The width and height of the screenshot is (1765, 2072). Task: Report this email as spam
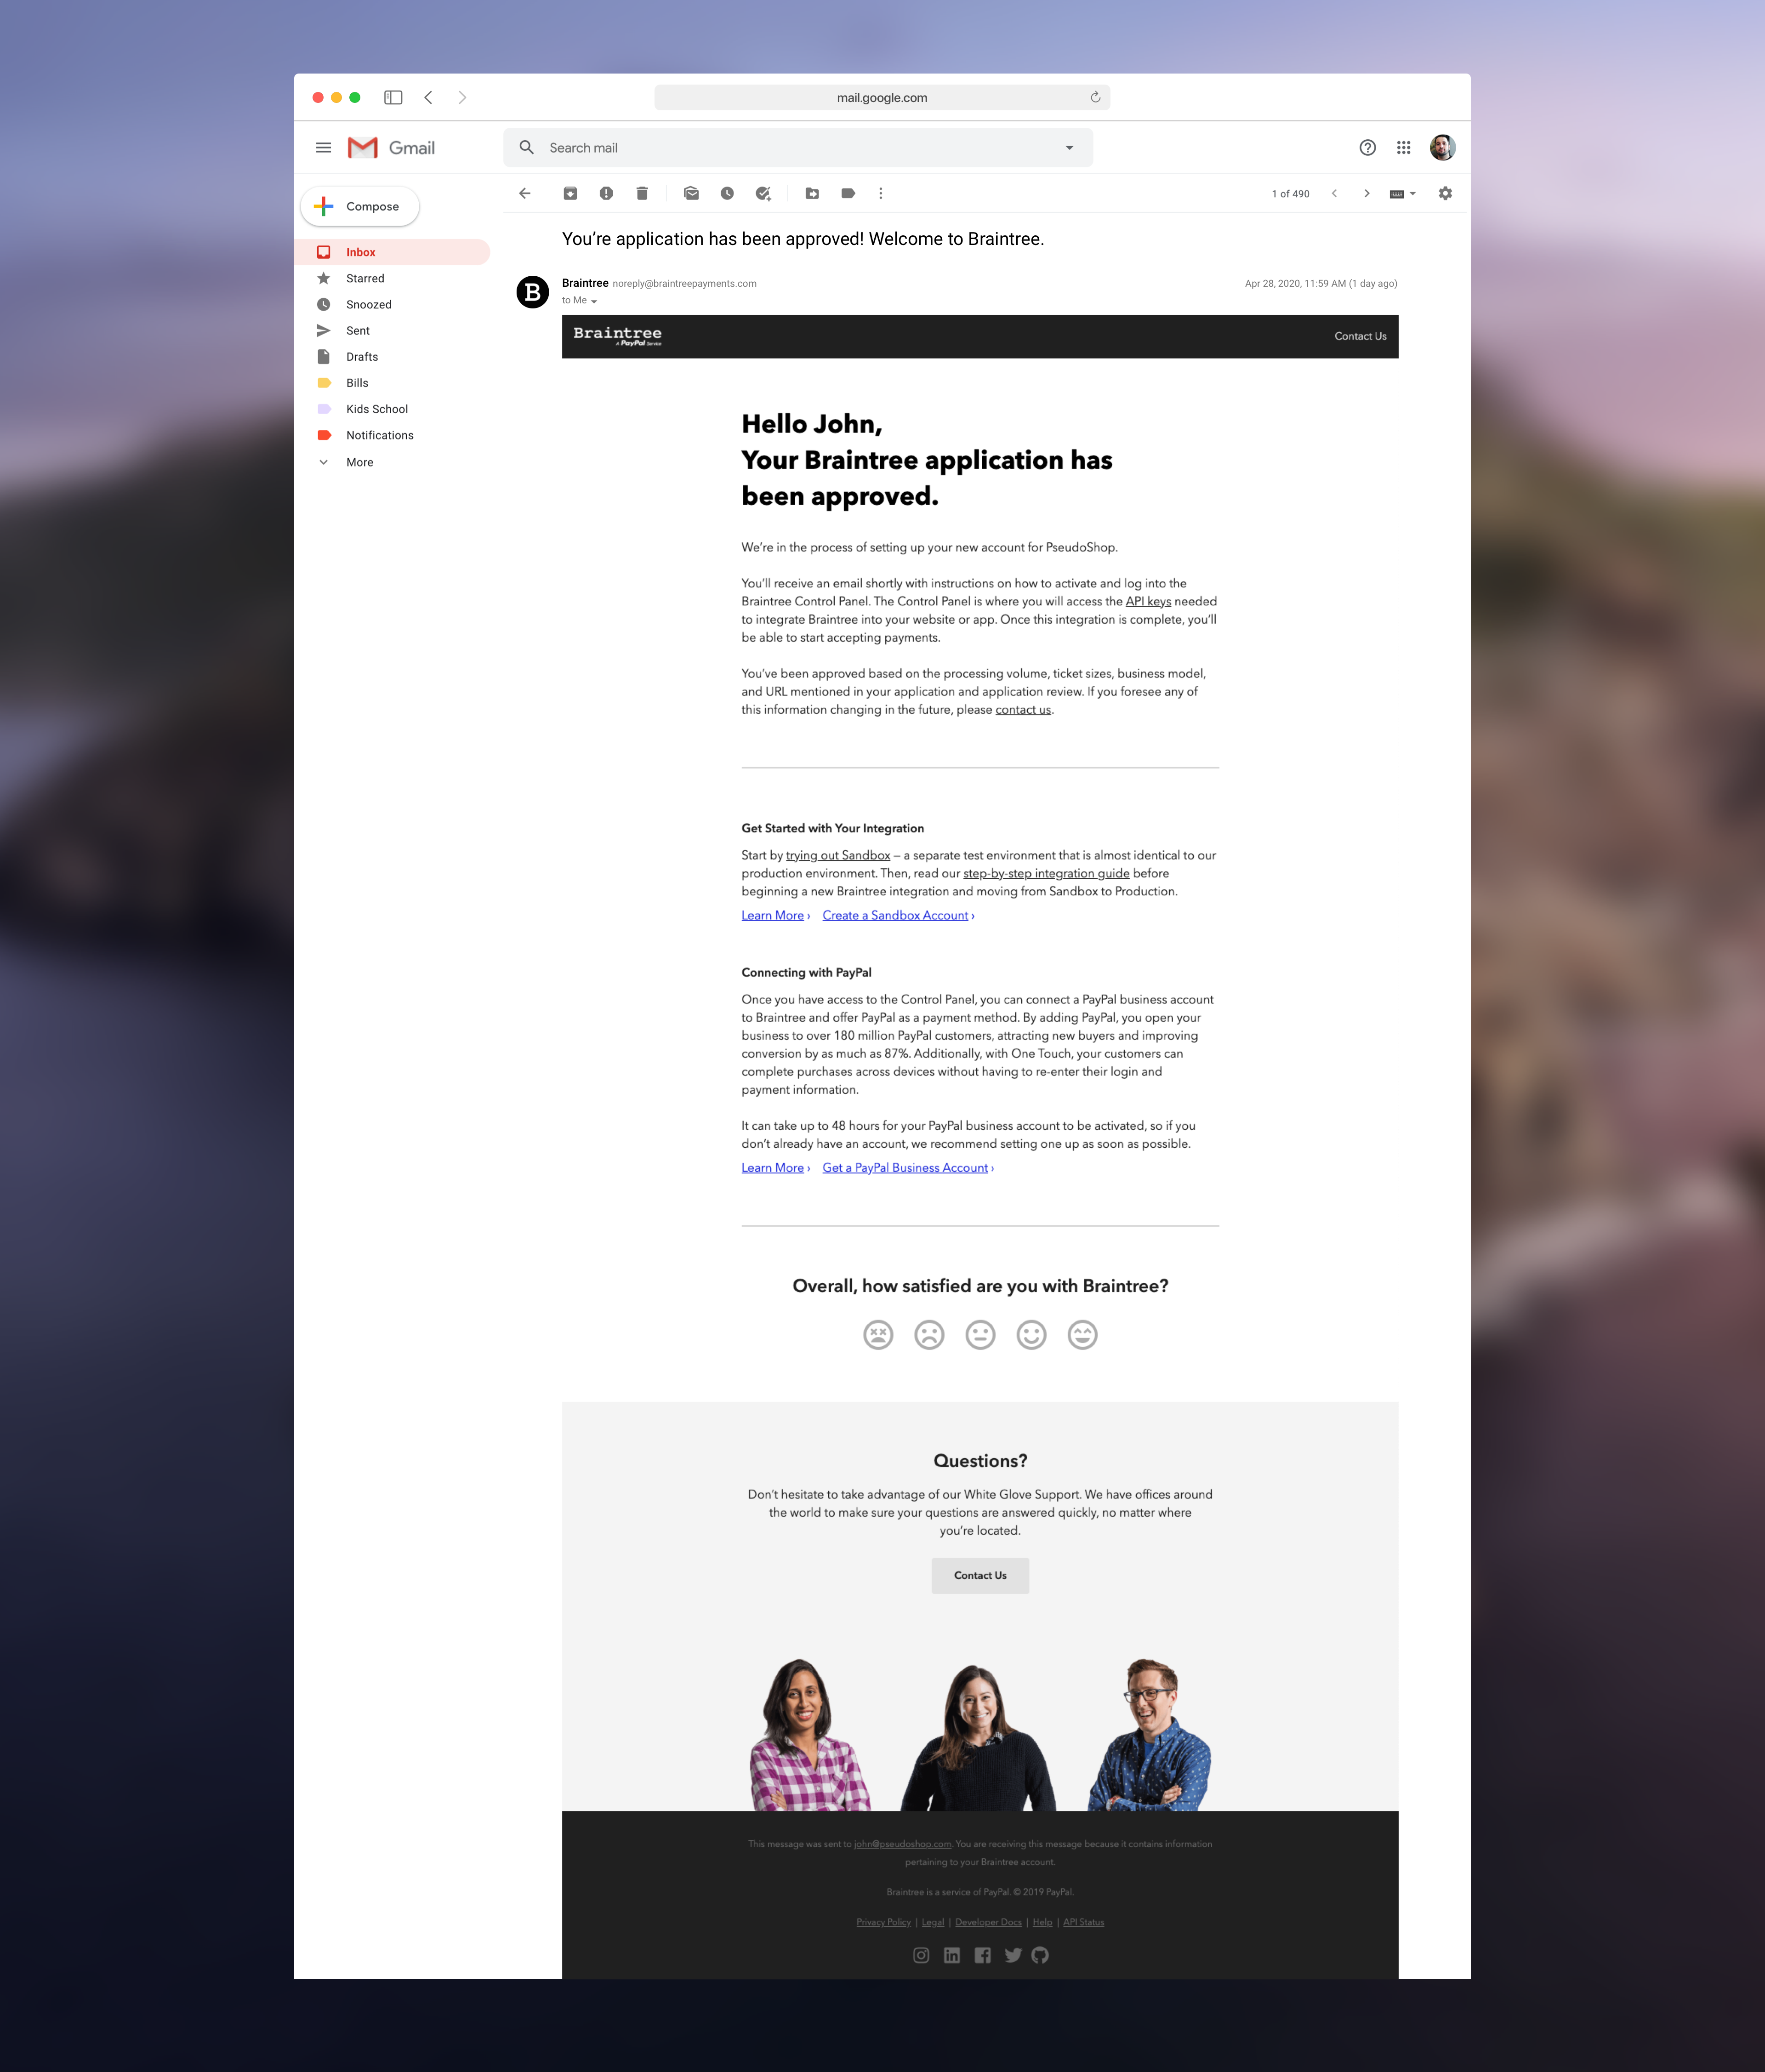tap(606, 194)
